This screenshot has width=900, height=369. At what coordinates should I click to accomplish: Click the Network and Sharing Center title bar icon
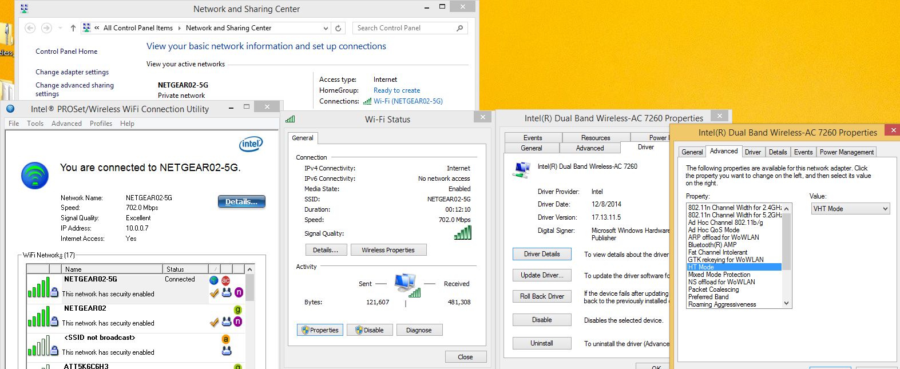[x=24, y=9]
